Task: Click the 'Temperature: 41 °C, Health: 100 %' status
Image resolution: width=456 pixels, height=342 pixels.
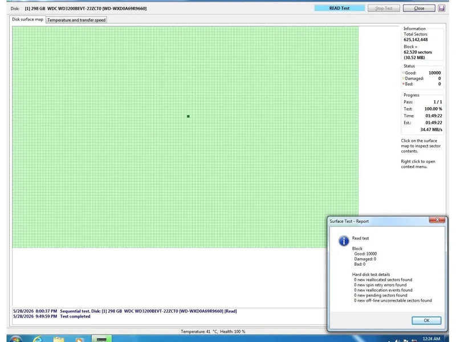Action: tap(213, 332)
